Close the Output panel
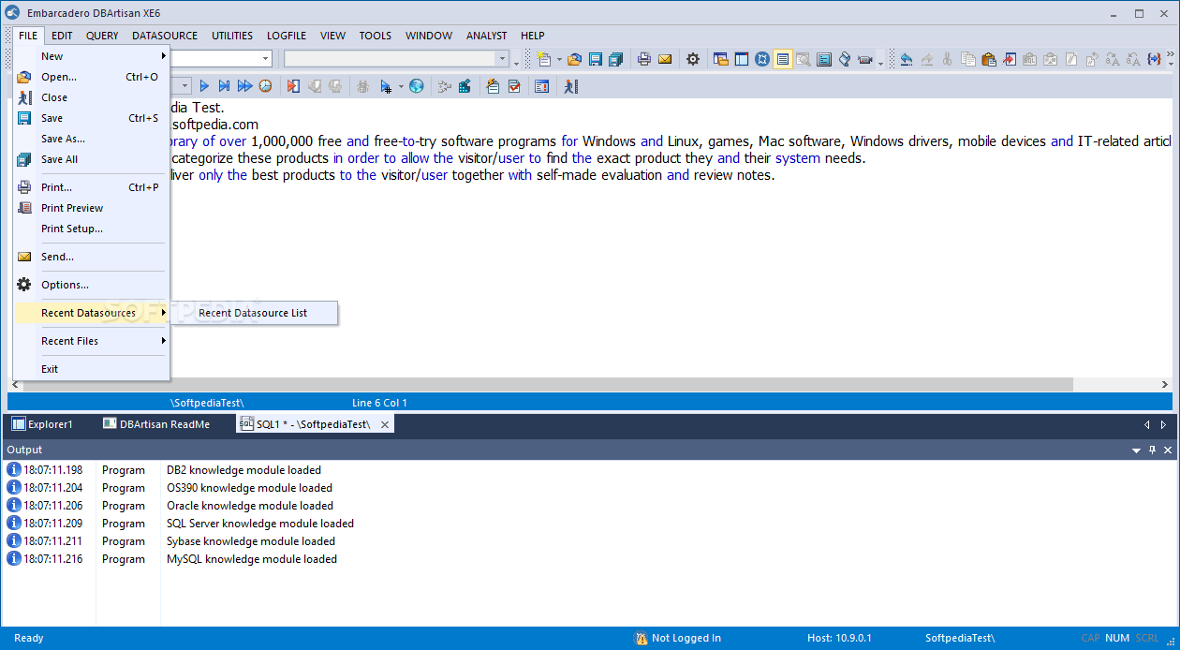The image size is (1180, 650). (1168, 451)
